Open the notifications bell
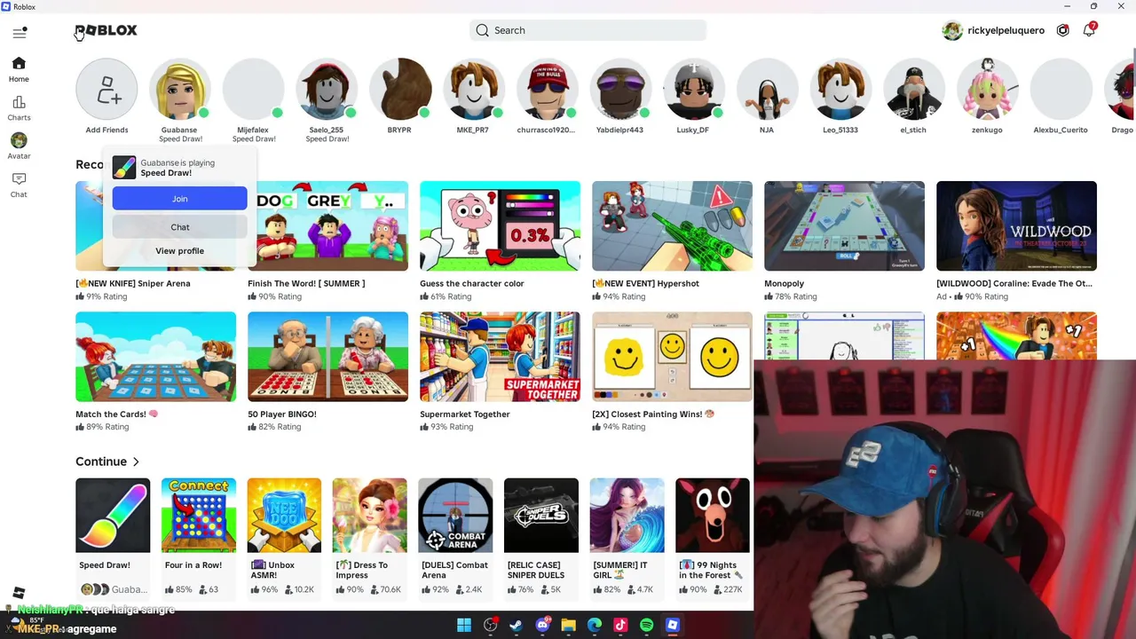This screenshot has width=1136, height=639. point(1089,30)
